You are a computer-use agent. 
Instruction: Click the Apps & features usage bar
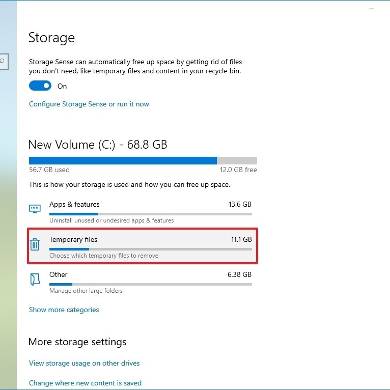tap(151, 214)
